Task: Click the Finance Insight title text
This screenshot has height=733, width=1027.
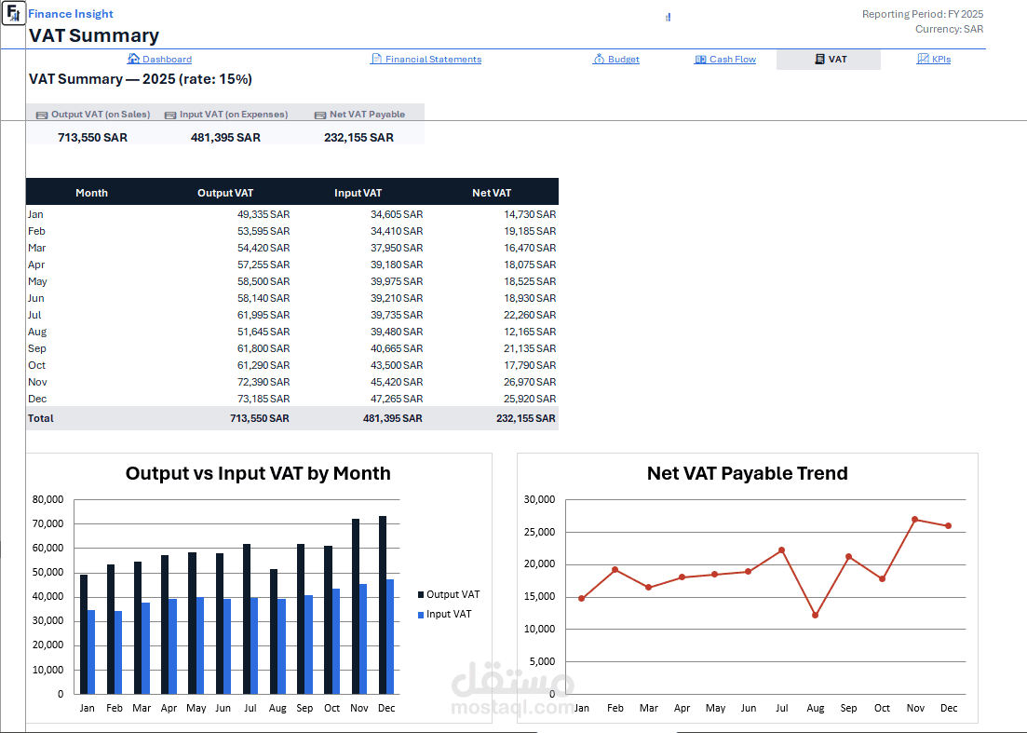Action: 71,14
